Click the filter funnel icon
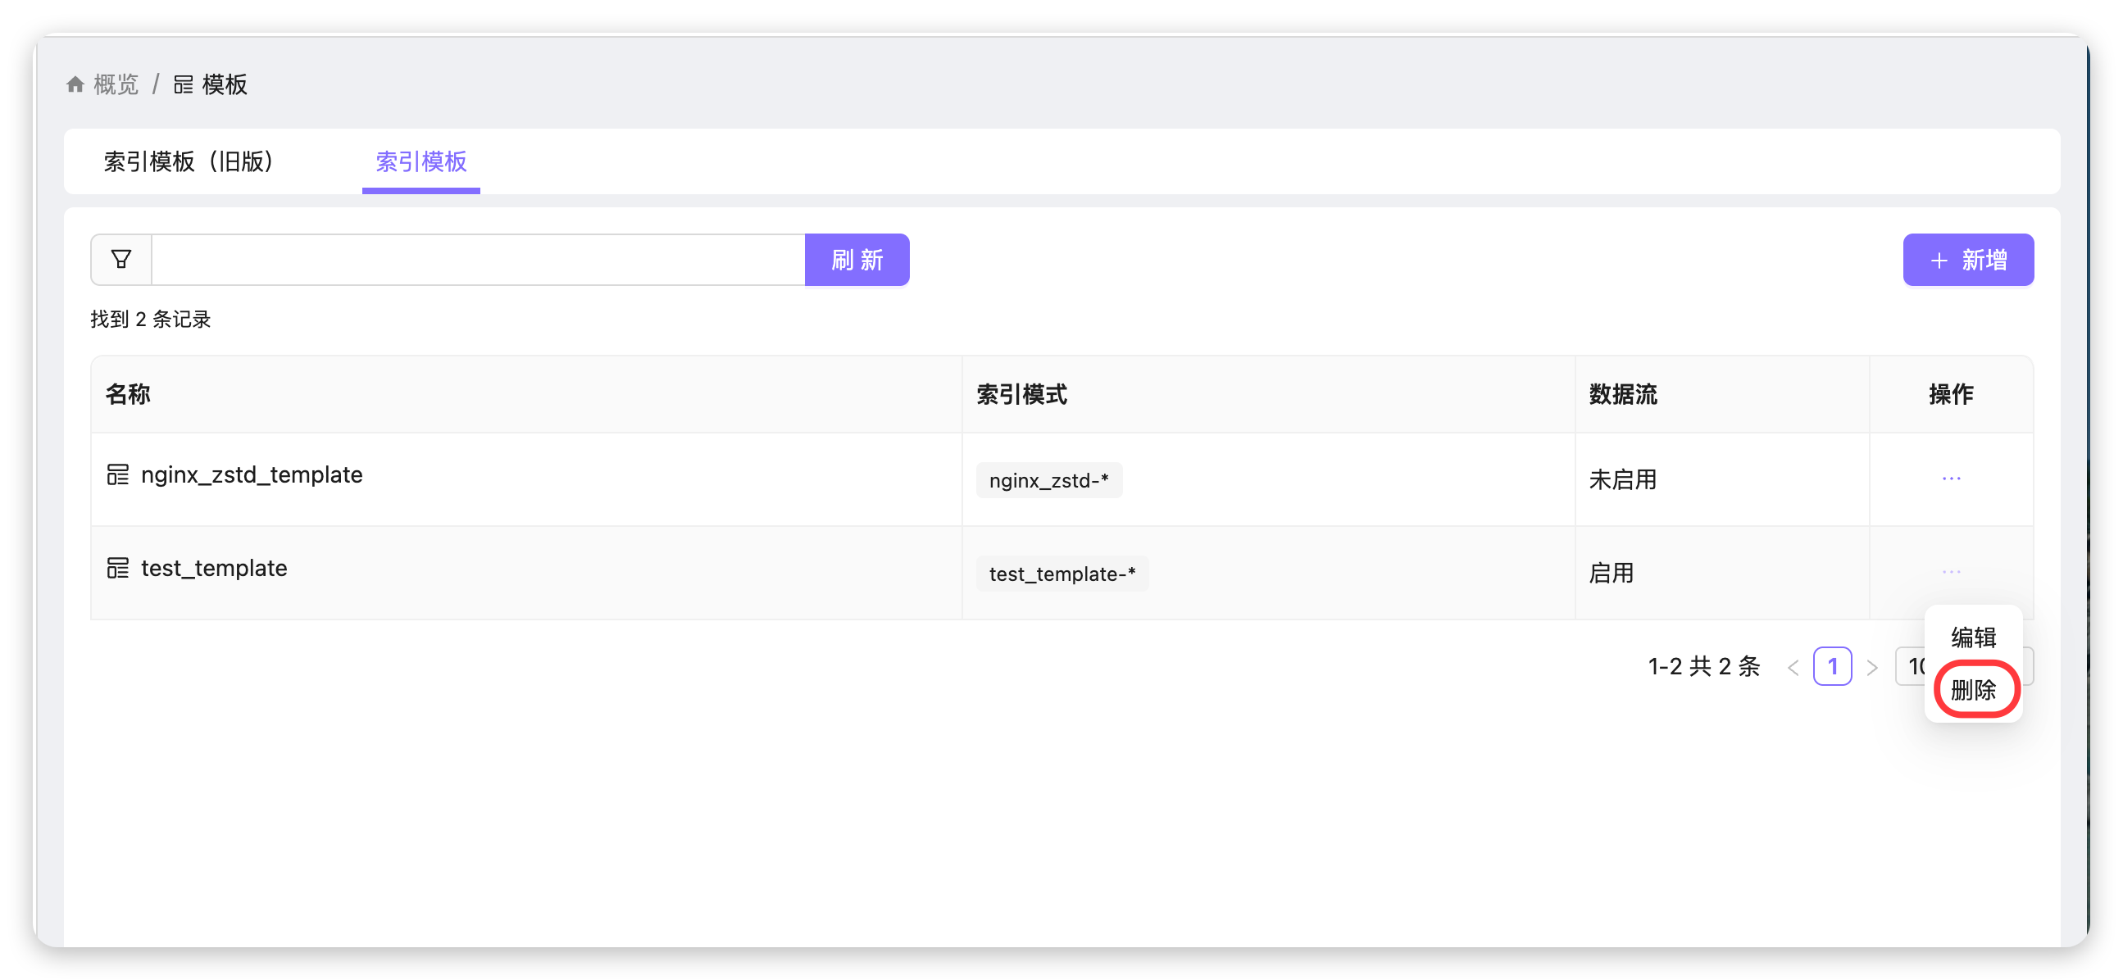The height and width of the screenshot is (980, 2123). (121, 260)
